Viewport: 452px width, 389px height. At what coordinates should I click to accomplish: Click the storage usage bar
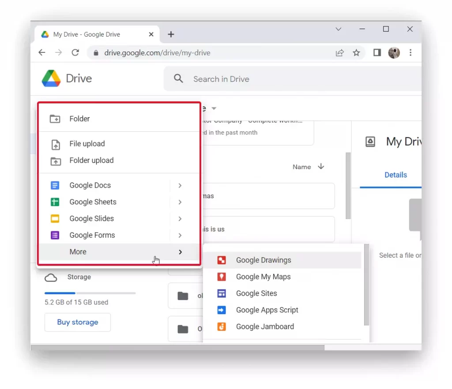point(90,293)
